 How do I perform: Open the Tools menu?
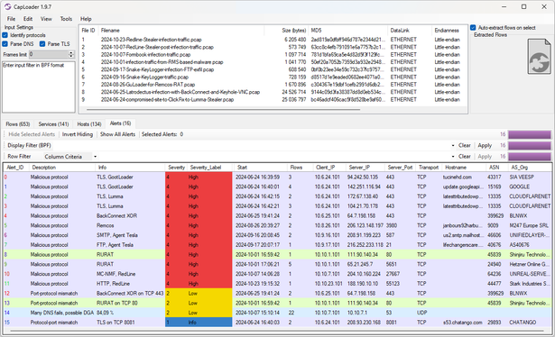click(x=66, y=19)
